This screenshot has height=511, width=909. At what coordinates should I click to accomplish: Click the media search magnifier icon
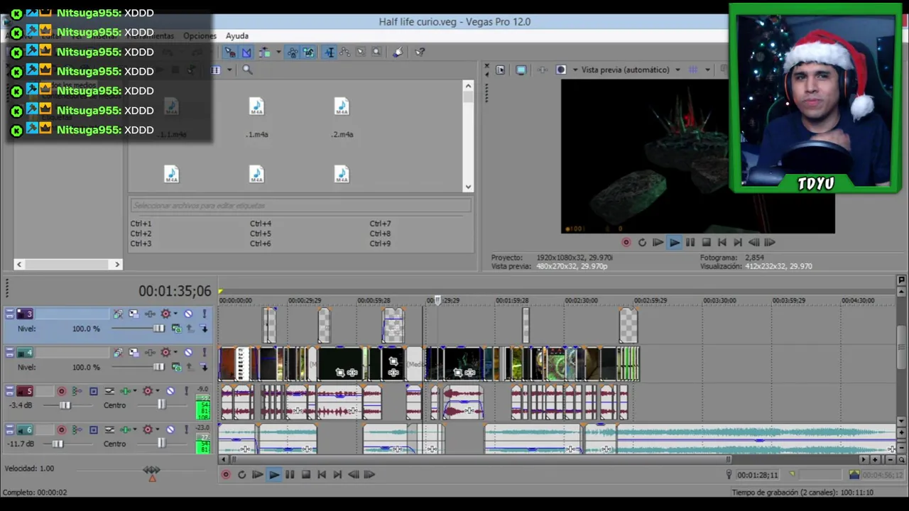pos(247,70)
